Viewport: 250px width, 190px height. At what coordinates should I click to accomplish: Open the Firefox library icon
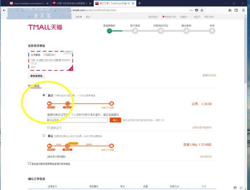(230, 10)
